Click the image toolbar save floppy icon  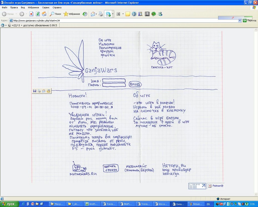[x=35, y=91]
